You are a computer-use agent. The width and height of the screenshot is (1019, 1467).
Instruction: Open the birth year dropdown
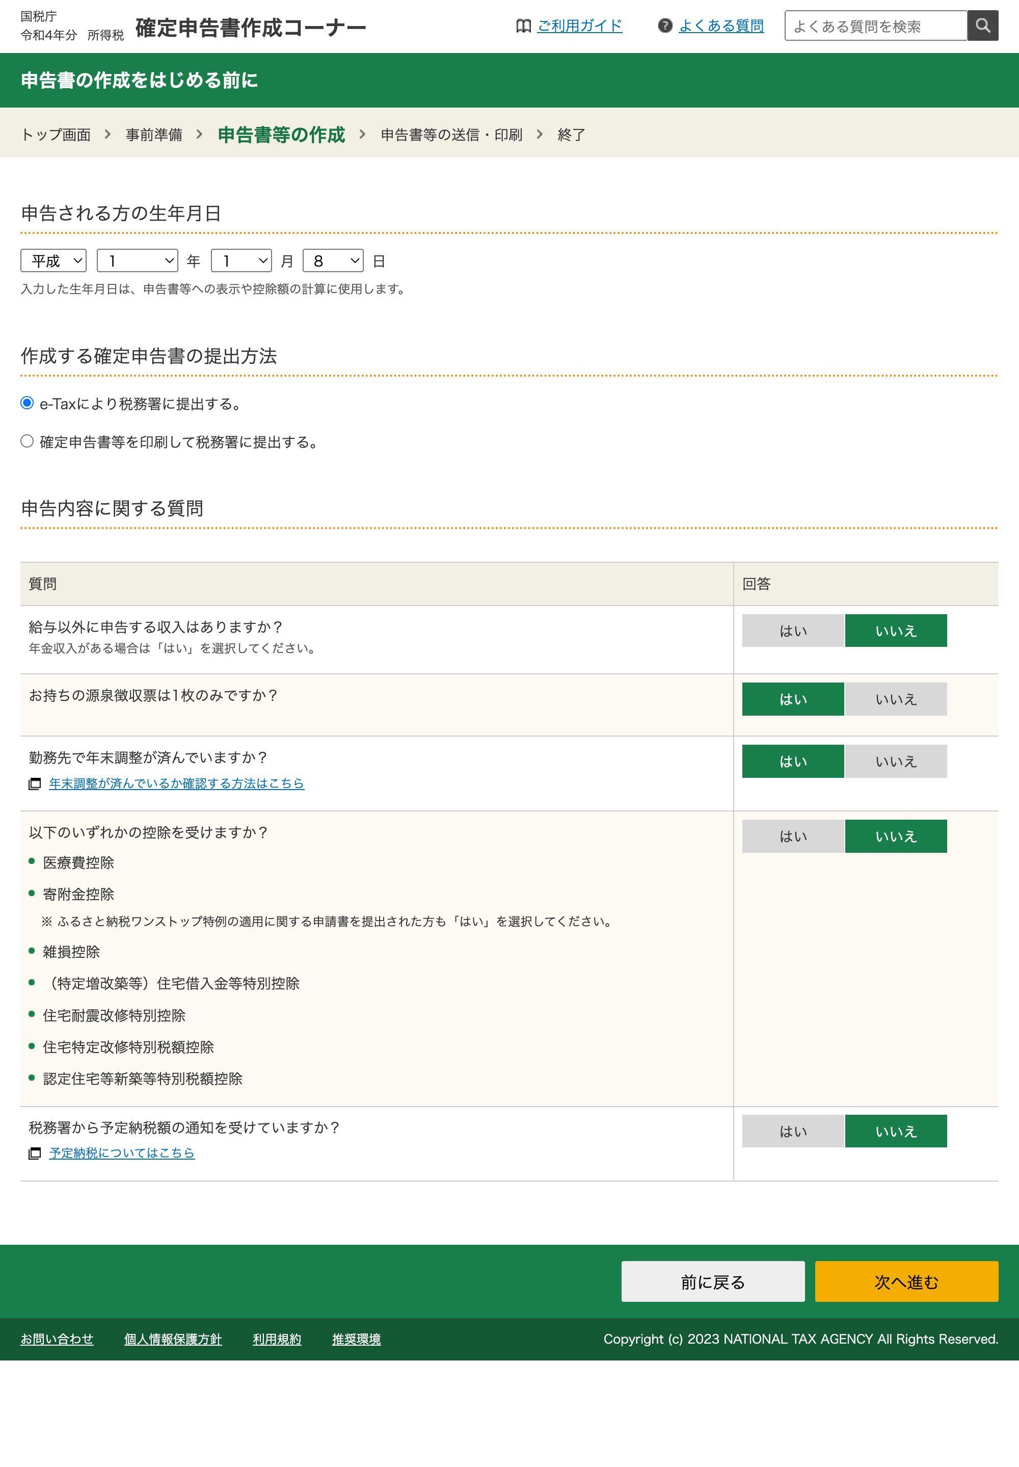click(137, 260)
